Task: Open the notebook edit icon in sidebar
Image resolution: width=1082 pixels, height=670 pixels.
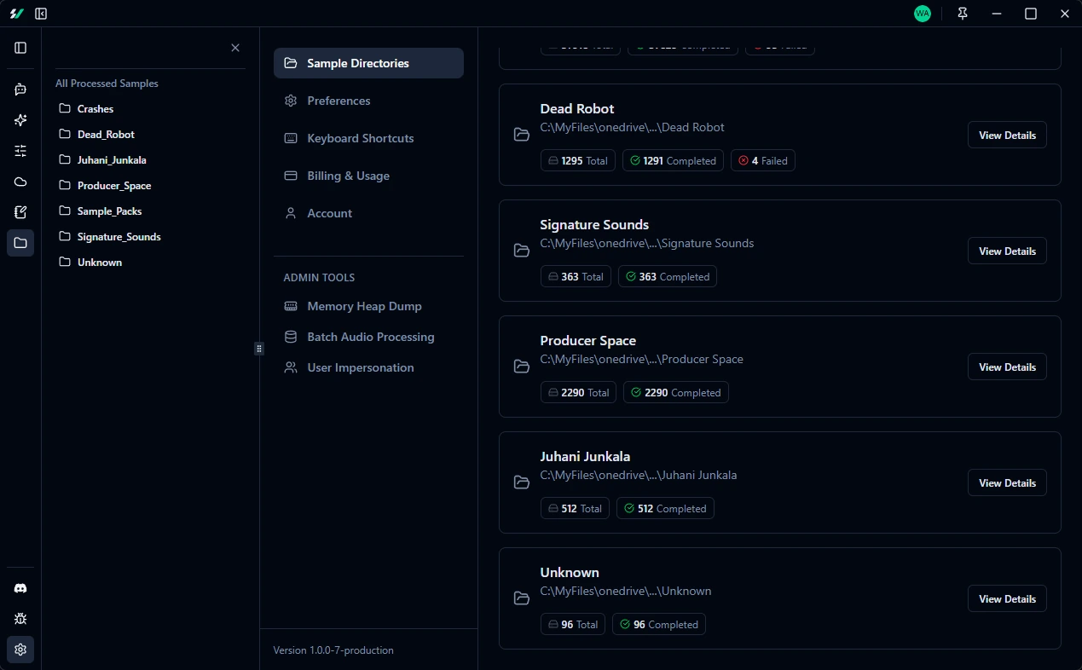Action: coord(20,212)
